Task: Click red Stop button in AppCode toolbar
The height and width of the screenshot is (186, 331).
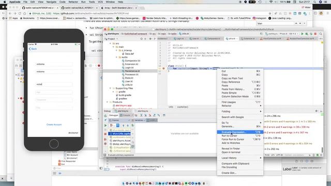Action: click(315, 34)
